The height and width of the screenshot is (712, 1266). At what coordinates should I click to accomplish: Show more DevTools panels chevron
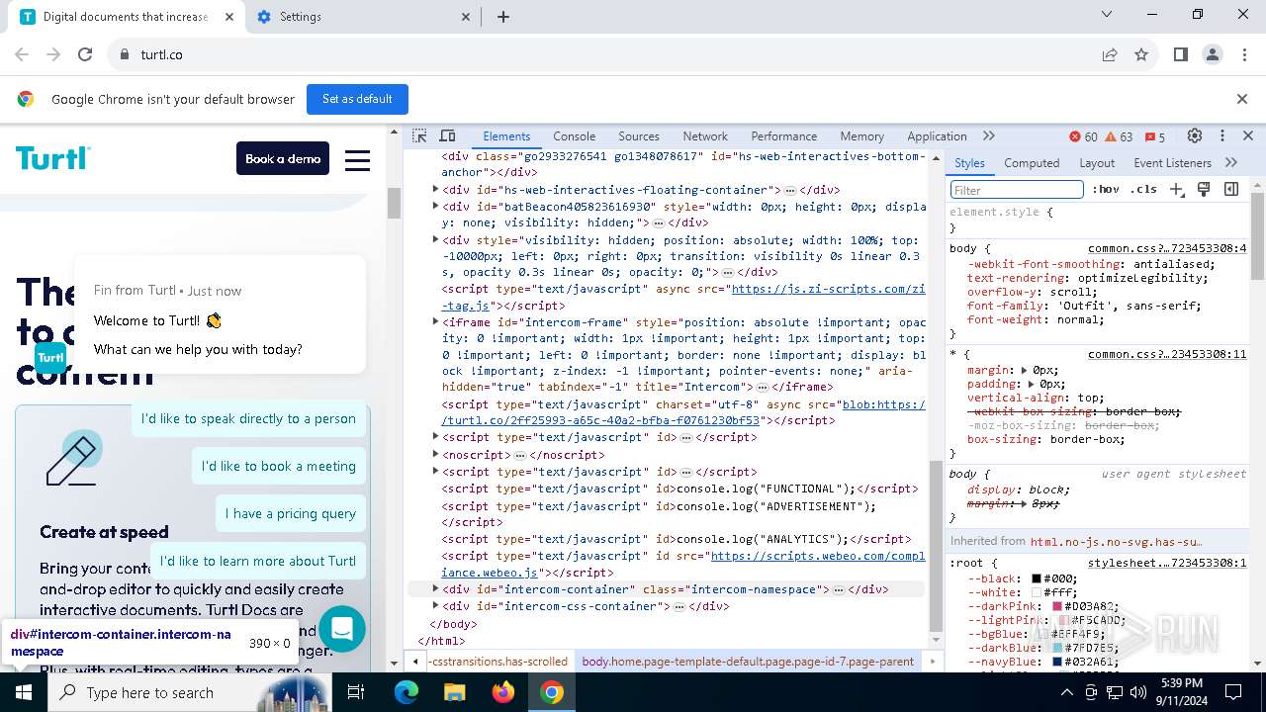tap(988, 136)
